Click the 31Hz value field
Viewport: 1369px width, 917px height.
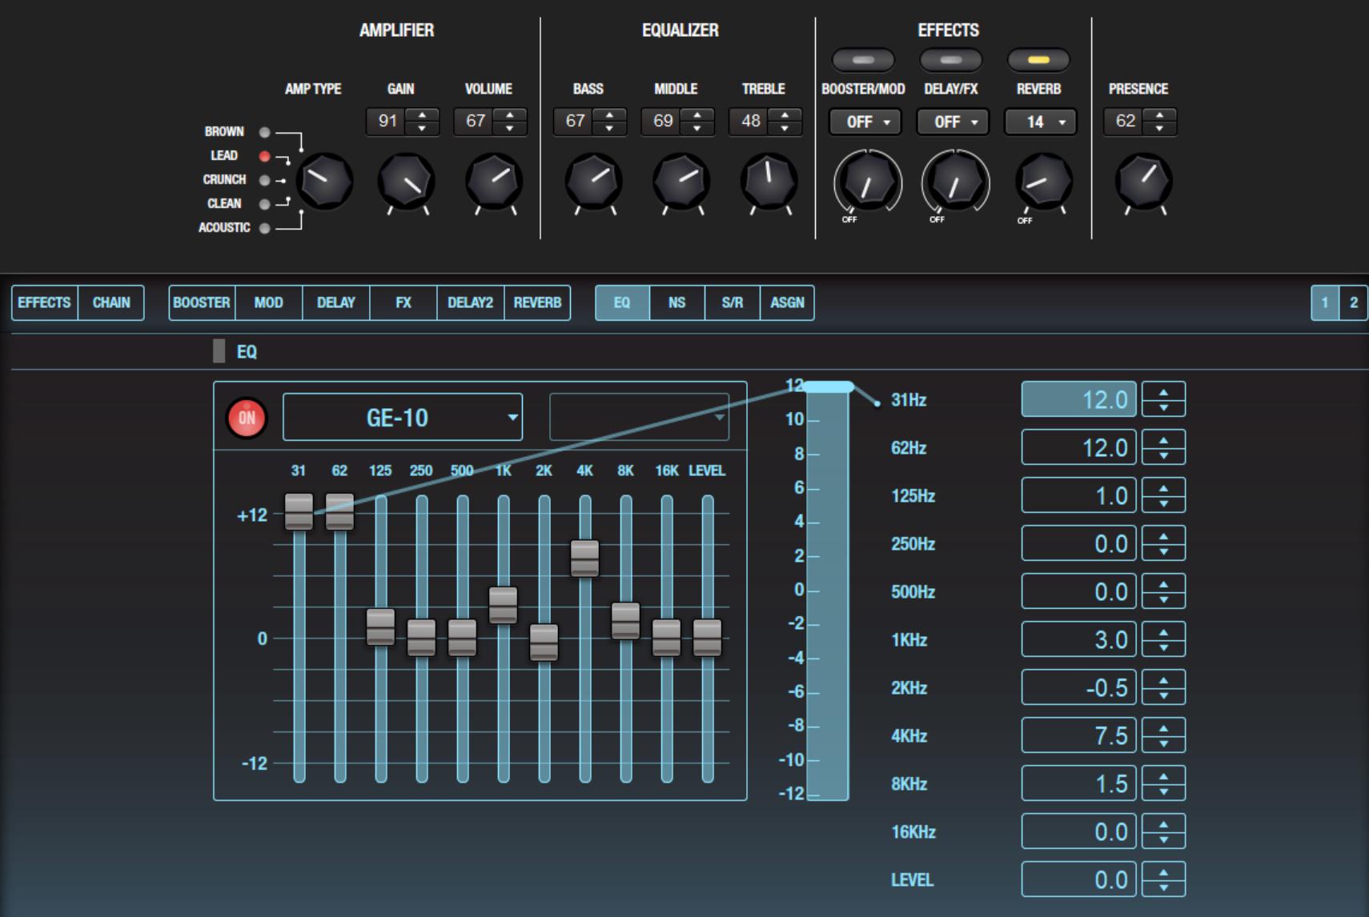(x=1079, y=399)
